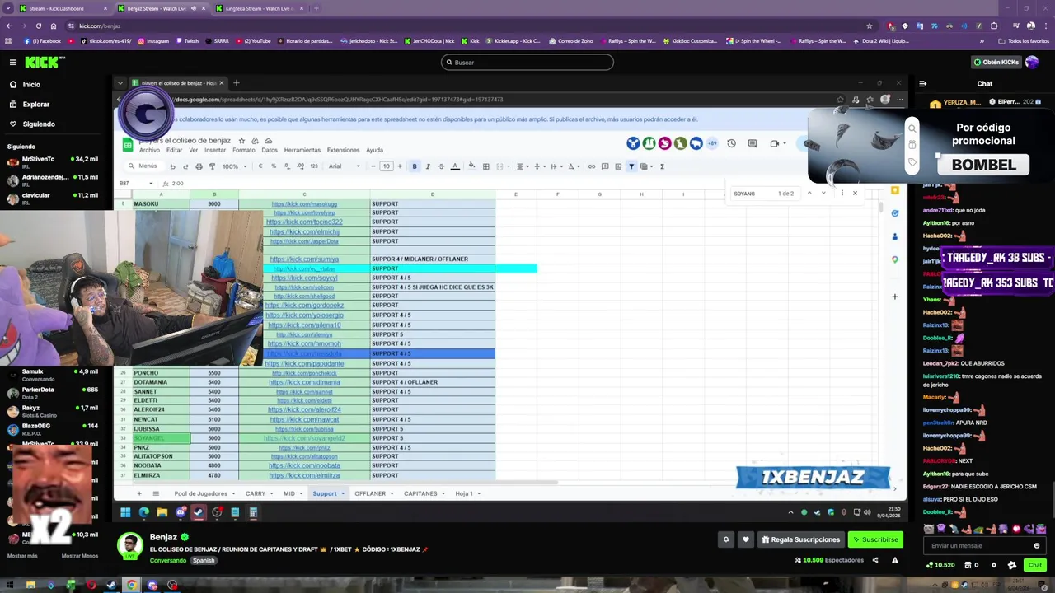This screenshot has width=1055, height=593.
Task: Open Insertar menu in Sheets
Action: tap(215, 150)
